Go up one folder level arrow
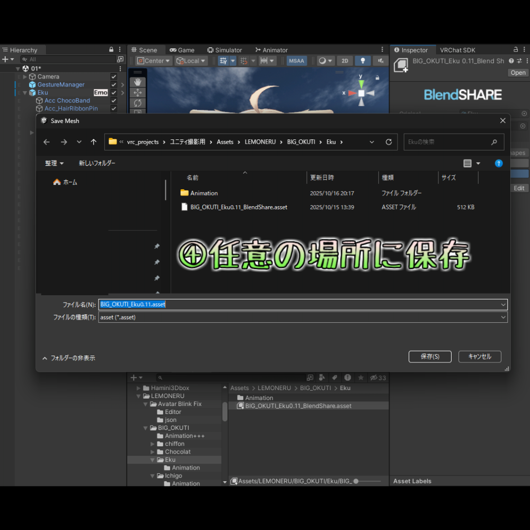The height and width of the screenshot is (530, 530). [94, 142]
